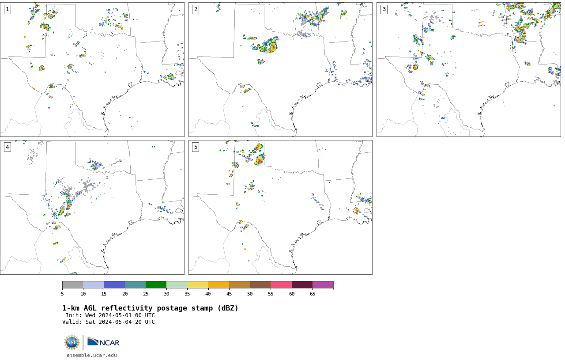This screenshot has height=360, width=565.
Task: Click the pale green 30-35 dBZ swatch
Action: [x=177, y=284]
